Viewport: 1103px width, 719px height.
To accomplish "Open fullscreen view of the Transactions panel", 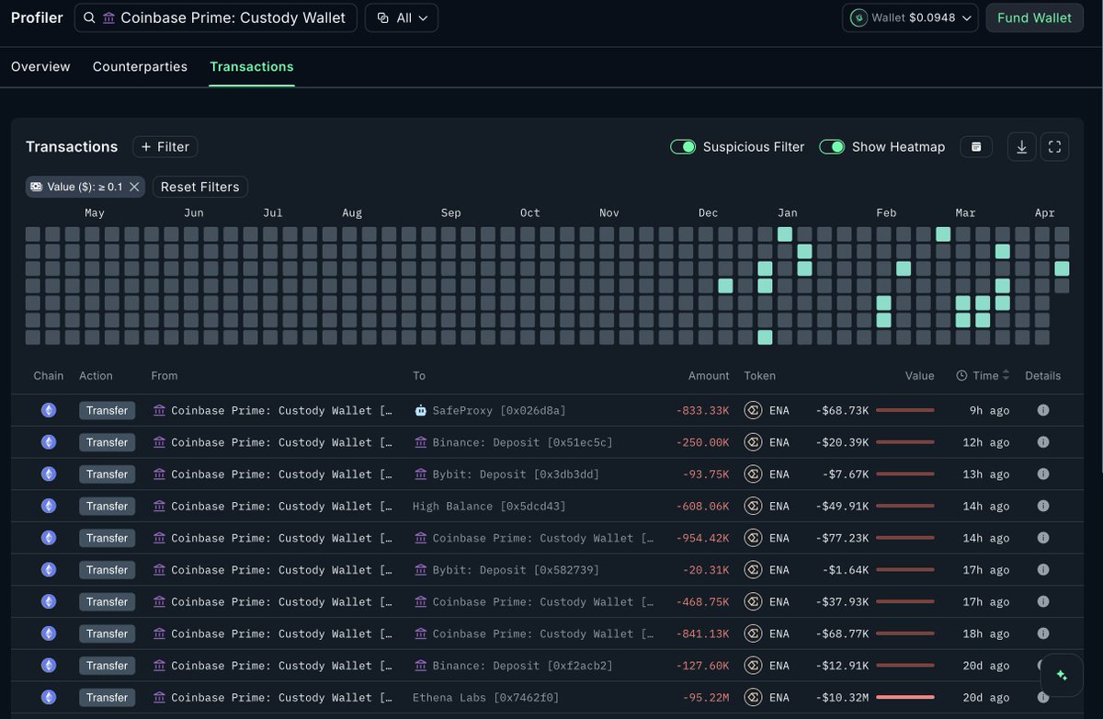I will click(x=1054, y=147).
